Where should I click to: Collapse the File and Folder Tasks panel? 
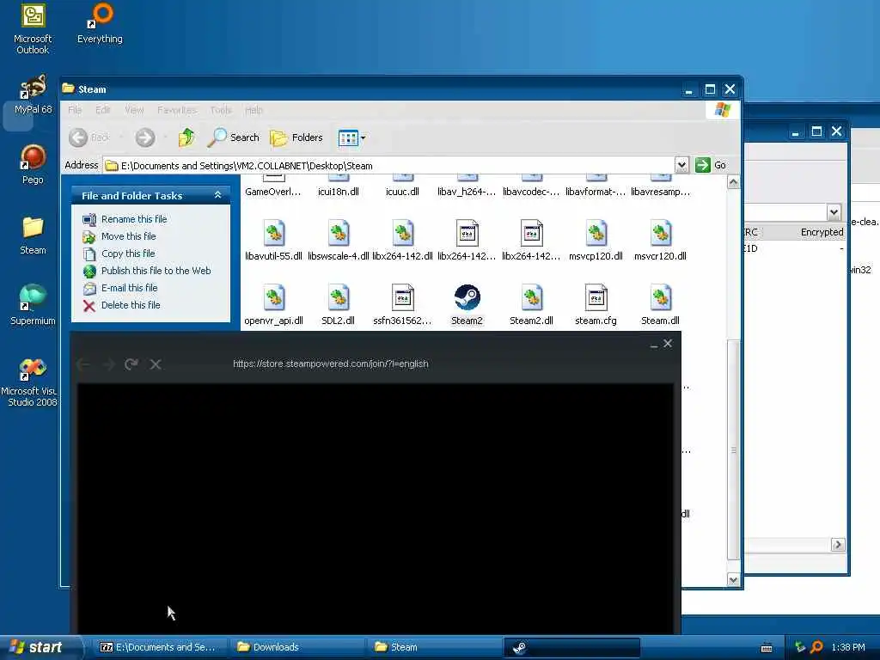pyautogui.click(x=217, y=195)
